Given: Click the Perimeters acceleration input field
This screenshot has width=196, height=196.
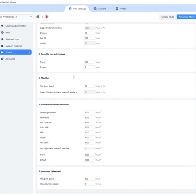Looking at the screenshot, I should click(x=89, y=118).
